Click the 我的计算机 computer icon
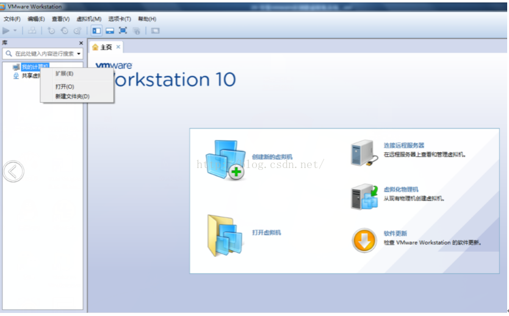 point(16,67)
